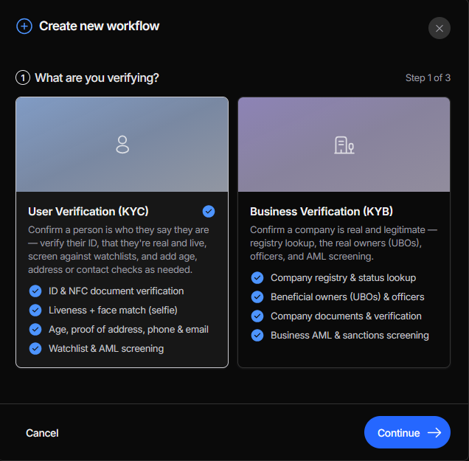Click the 'Beneficial owners (UBOs) & officers' text
469x461 pixels.
point(347,297)
